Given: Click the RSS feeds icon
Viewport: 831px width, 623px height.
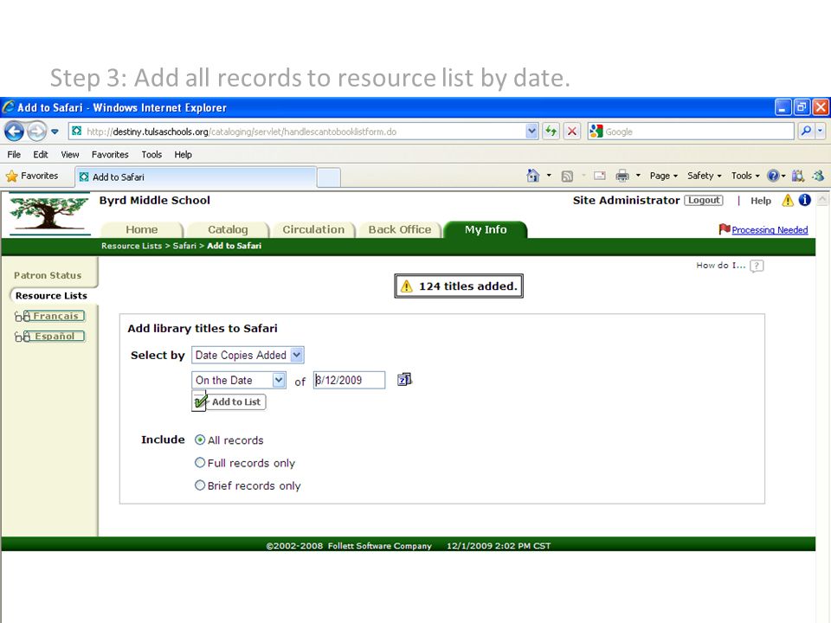Looking at the screenshot, I should (x=567, y=176).
